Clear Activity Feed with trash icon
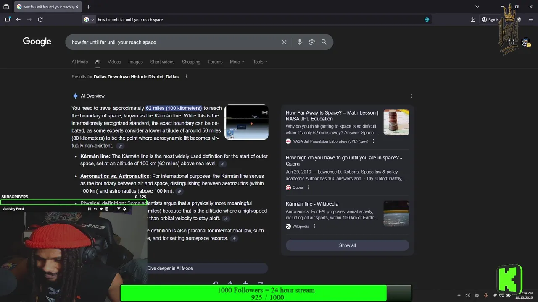 click(x=107, y=209)
